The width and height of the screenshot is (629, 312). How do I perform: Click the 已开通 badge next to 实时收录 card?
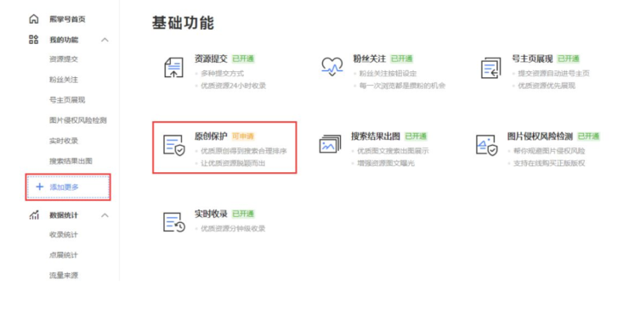(x=243, y=214)
